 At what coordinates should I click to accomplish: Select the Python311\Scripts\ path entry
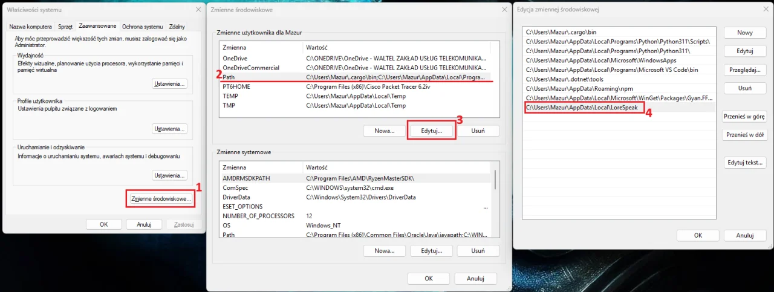(619, 42)
